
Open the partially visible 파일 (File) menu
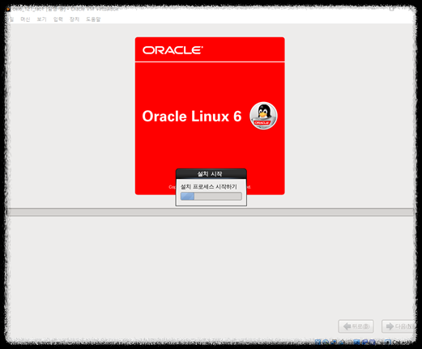(x=11, y=19)
